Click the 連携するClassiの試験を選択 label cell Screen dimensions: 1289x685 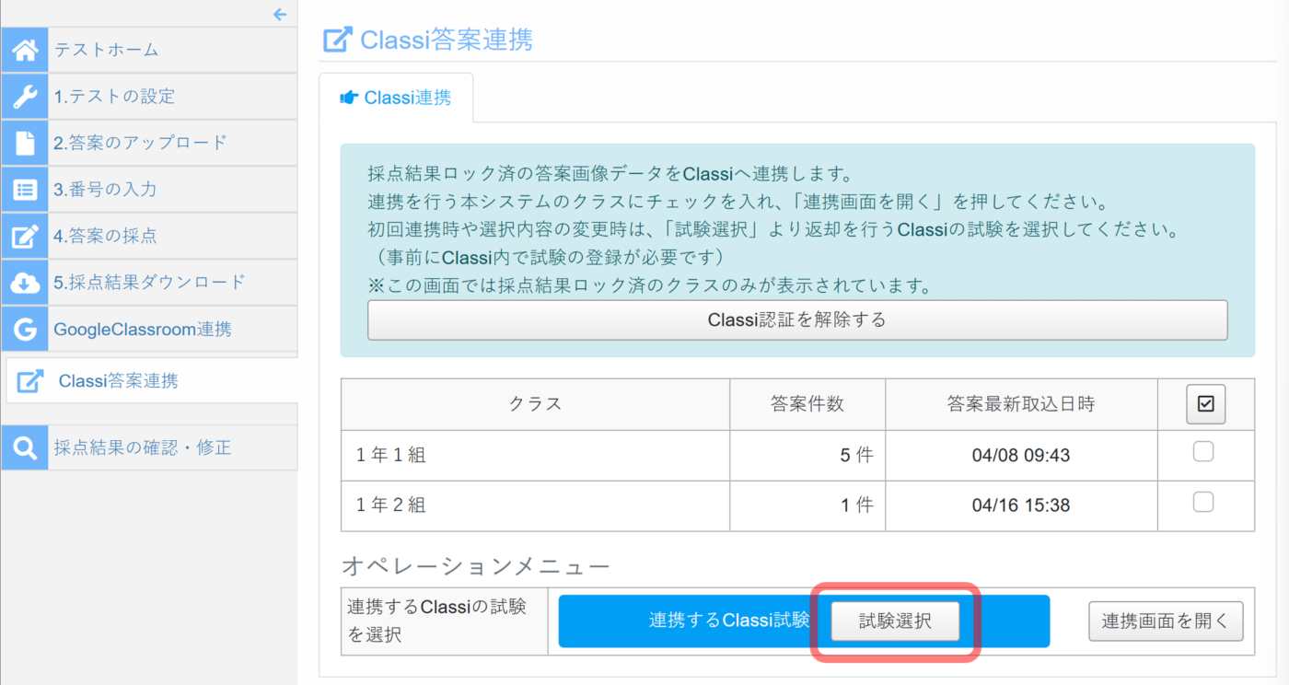coord(445,621)
